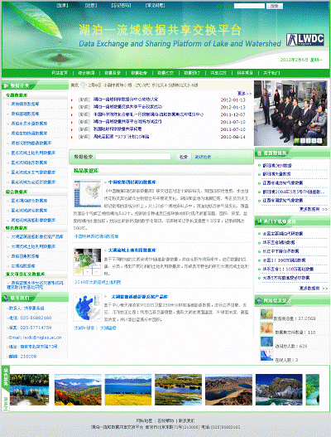The height and width of the screenshot is (437, 331).
Task: Click the 登录 link in the top header
Action: (62, 5)
